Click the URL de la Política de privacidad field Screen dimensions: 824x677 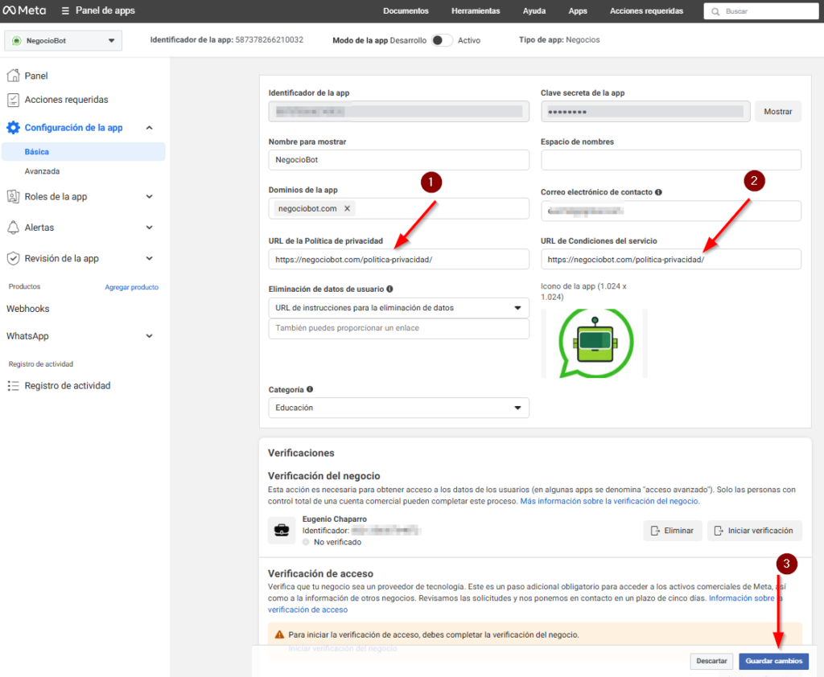click(x=399, y=260)
